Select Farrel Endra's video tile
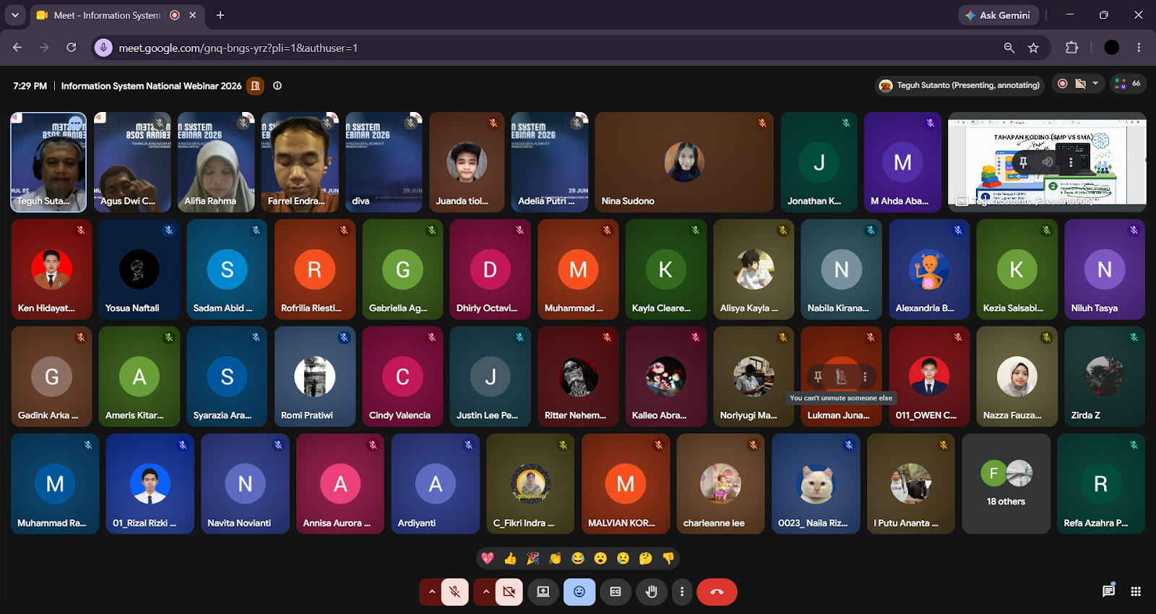 click(x=300, y=162)
